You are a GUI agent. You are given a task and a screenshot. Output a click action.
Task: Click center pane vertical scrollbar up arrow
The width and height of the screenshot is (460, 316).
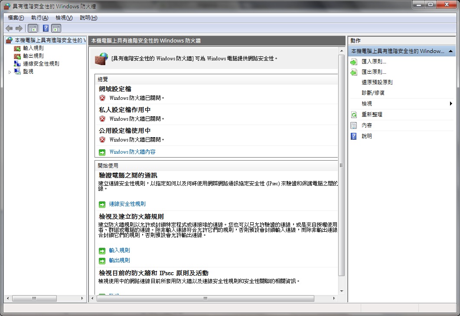(x=342, y=51)
